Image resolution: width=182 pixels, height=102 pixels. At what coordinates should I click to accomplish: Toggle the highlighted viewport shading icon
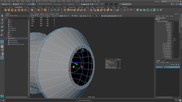61,16
